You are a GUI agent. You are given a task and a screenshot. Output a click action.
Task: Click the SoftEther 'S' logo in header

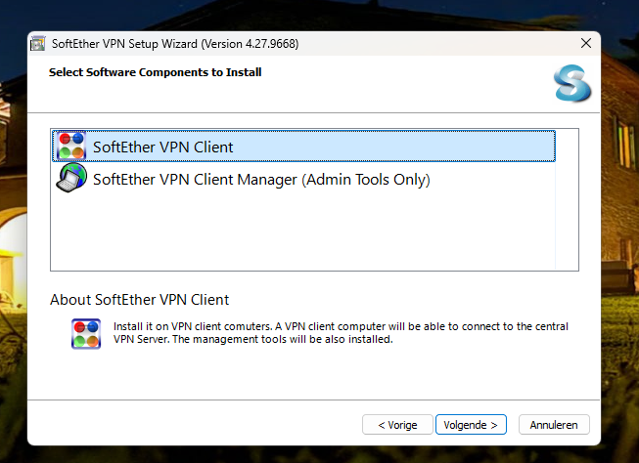click(571, 84)
